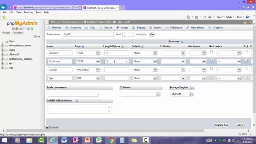Open the Operations tab

[195, 28]
